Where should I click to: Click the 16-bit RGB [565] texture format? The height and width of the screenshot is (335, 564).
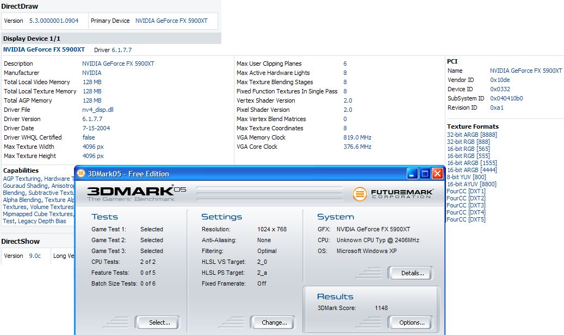click(468, 149)
